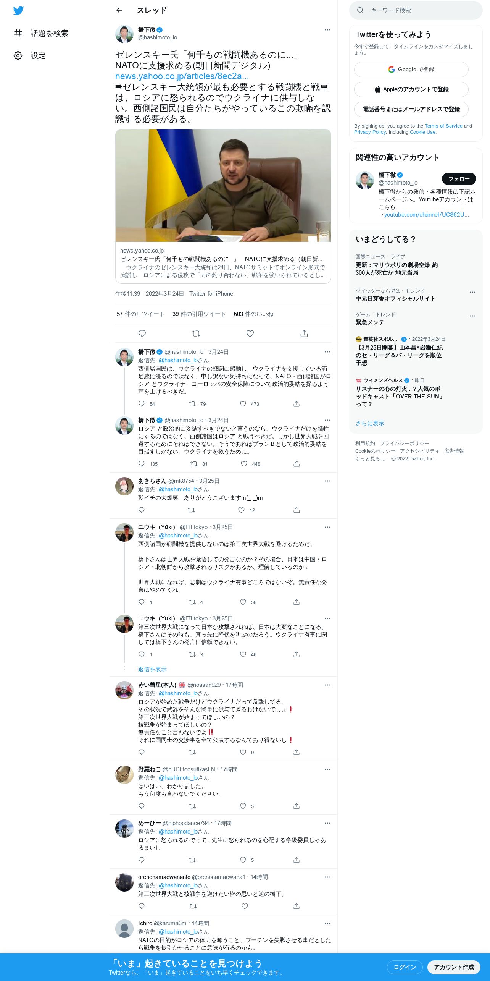Retweet the reply showing 81 retweets
490x981 pixels.
(x=194, y=464)
